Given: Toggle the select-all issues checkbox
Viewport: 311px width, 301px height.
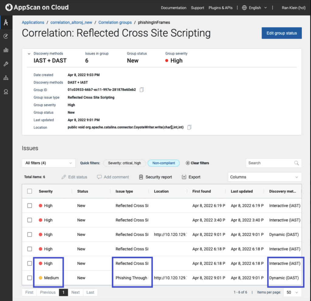Looking at the screenshot, I should click(x=29, y=191).
